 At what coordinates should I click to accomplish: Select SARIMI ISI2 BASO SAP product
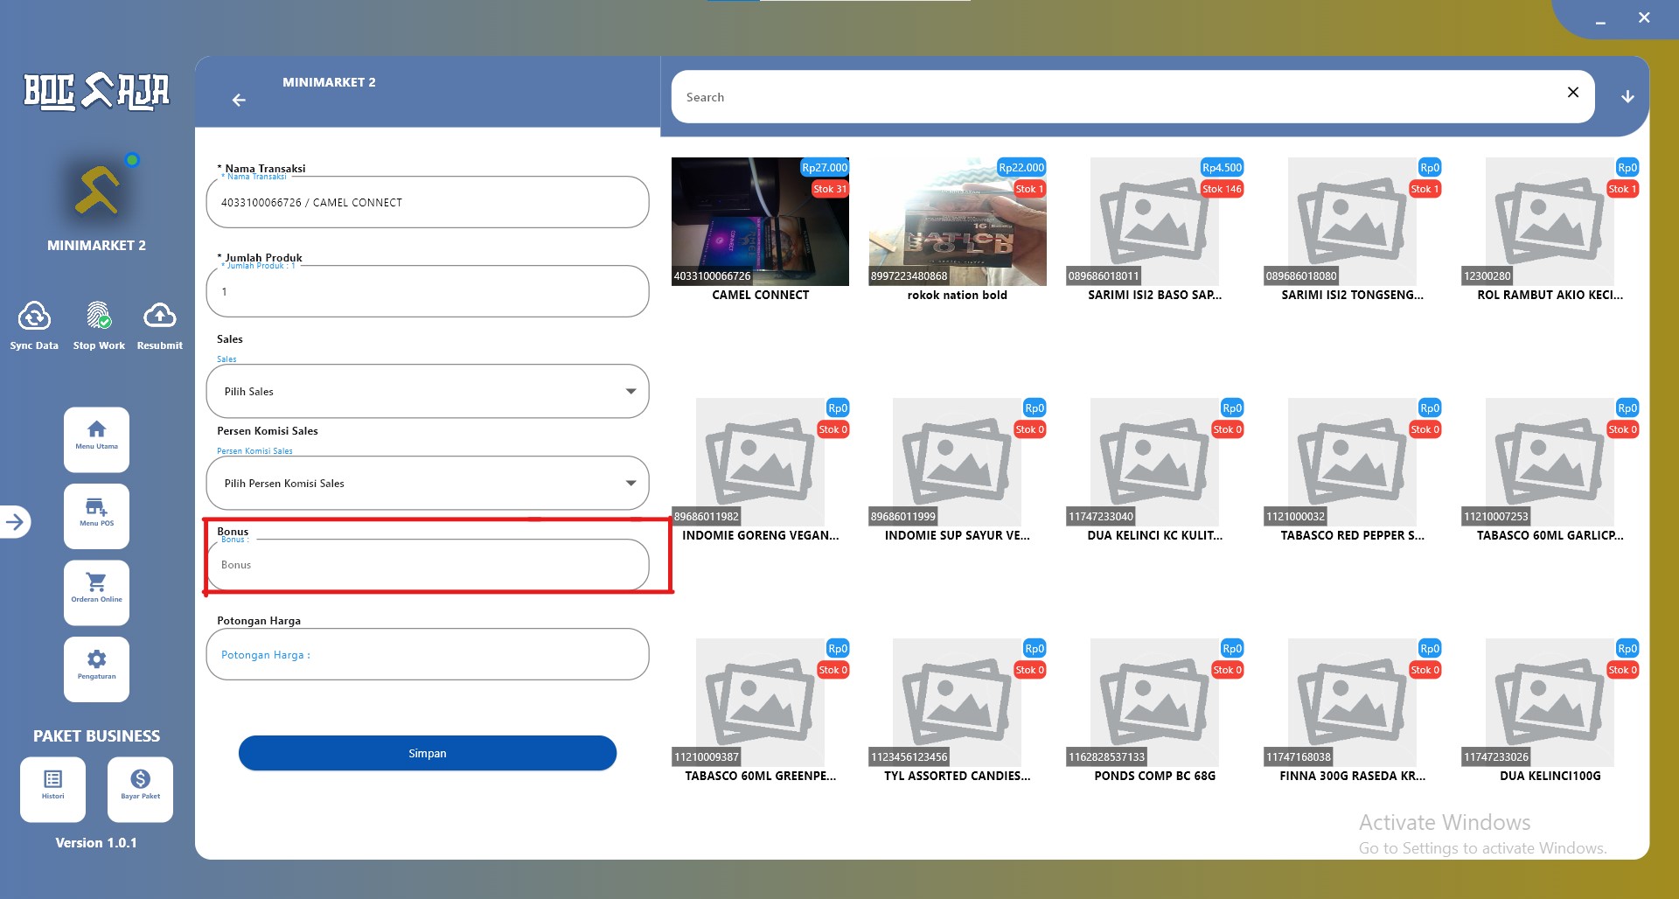tap(1154, 221)
